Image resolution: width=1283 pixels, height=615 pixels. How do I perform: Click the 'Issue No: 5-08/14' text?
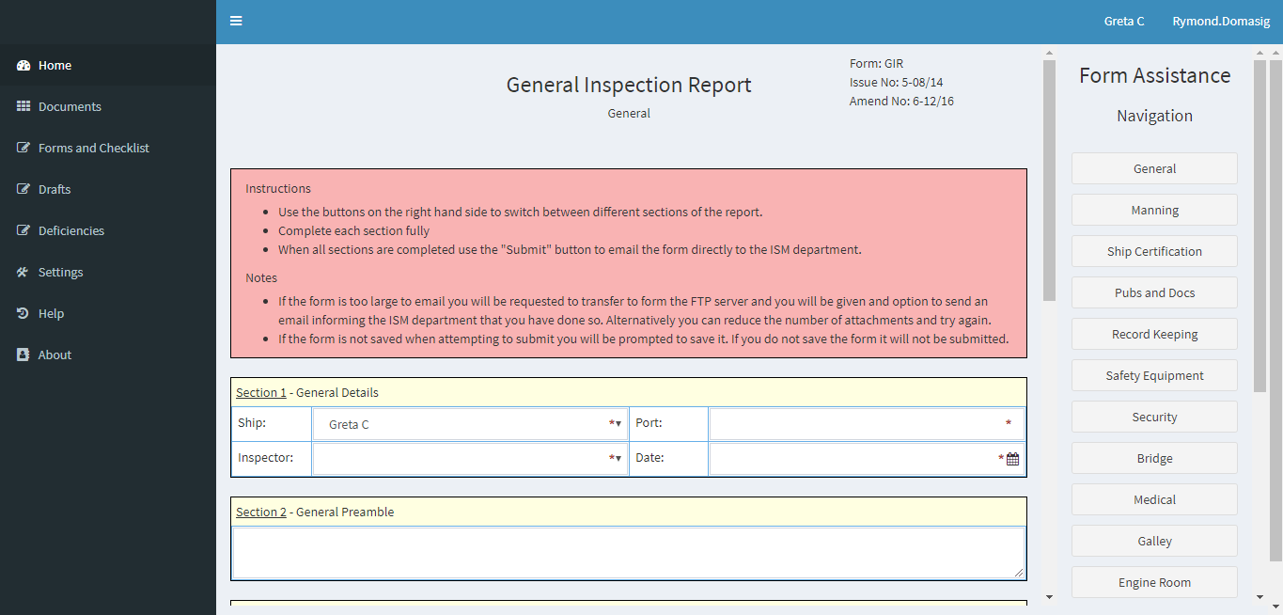click(896, 83)
